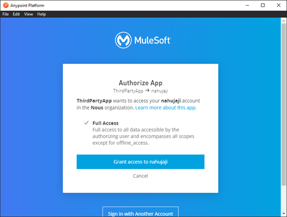Cancel the app authorization
This screenshot has height=217, width=287.
tap(140, 176)
